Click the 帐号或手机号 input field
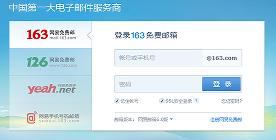276x140 pixels. [x=158, y=58]
